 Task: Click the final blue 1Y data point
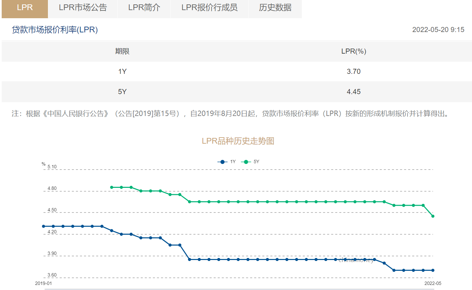point(433,270)
